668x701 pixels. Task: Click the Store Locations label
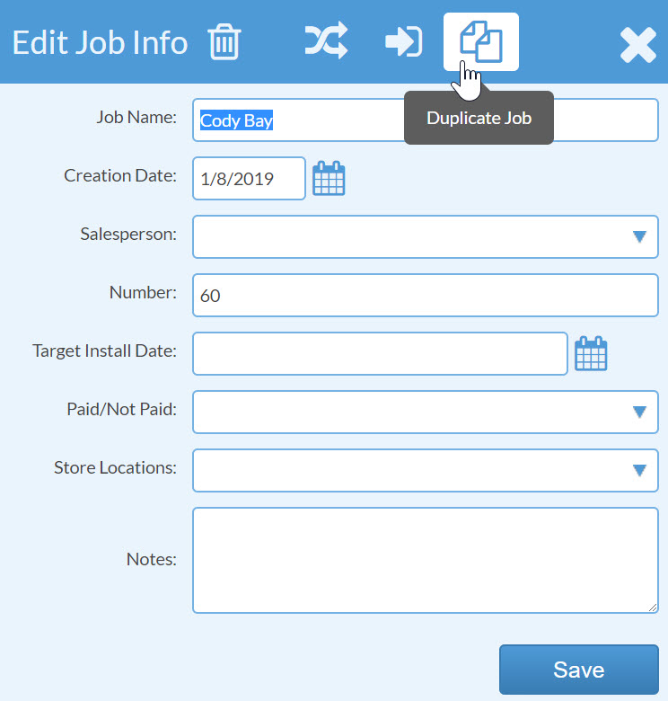[115, 467]
